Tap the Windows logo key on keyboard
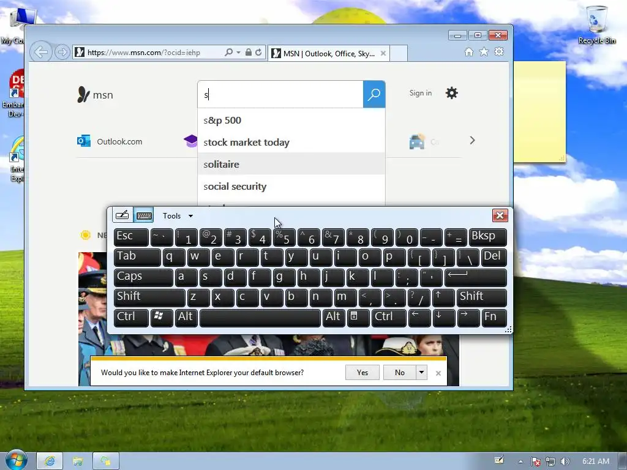The height and width of the screenshot is (470, 627). (x=162, y=318)
